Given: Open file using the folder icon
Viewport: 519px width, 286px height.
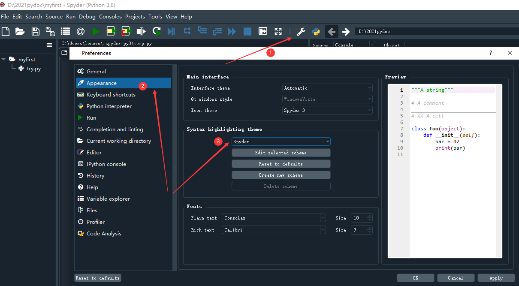Looking at the screenshot, I should pos(20,31).
